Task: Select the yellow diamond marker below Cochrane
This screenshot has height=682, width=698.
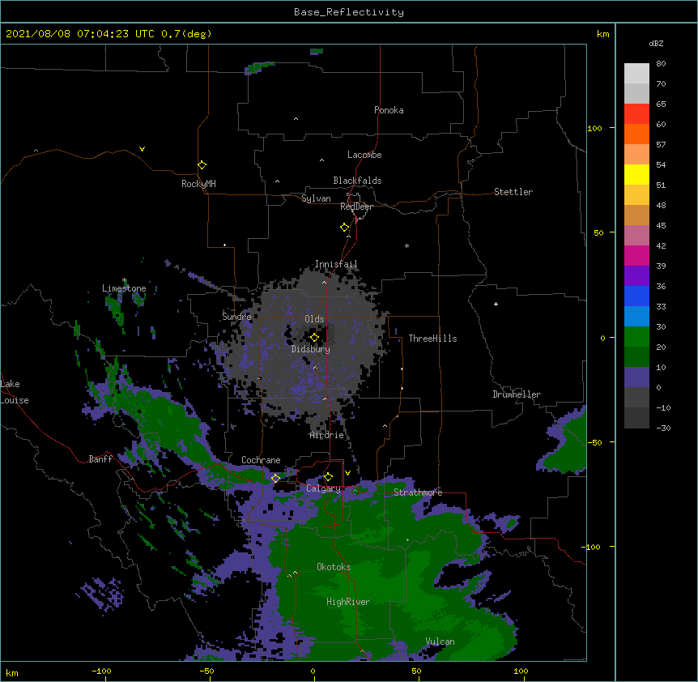Action: coord(275,478)
